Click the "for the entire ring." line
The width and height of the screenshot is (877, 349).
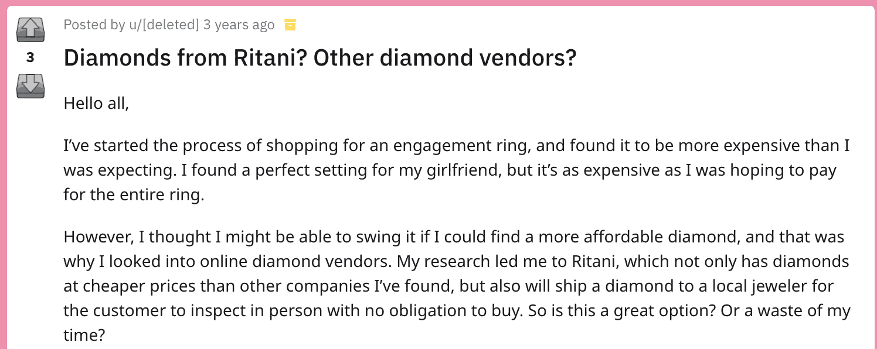[134, 195]
